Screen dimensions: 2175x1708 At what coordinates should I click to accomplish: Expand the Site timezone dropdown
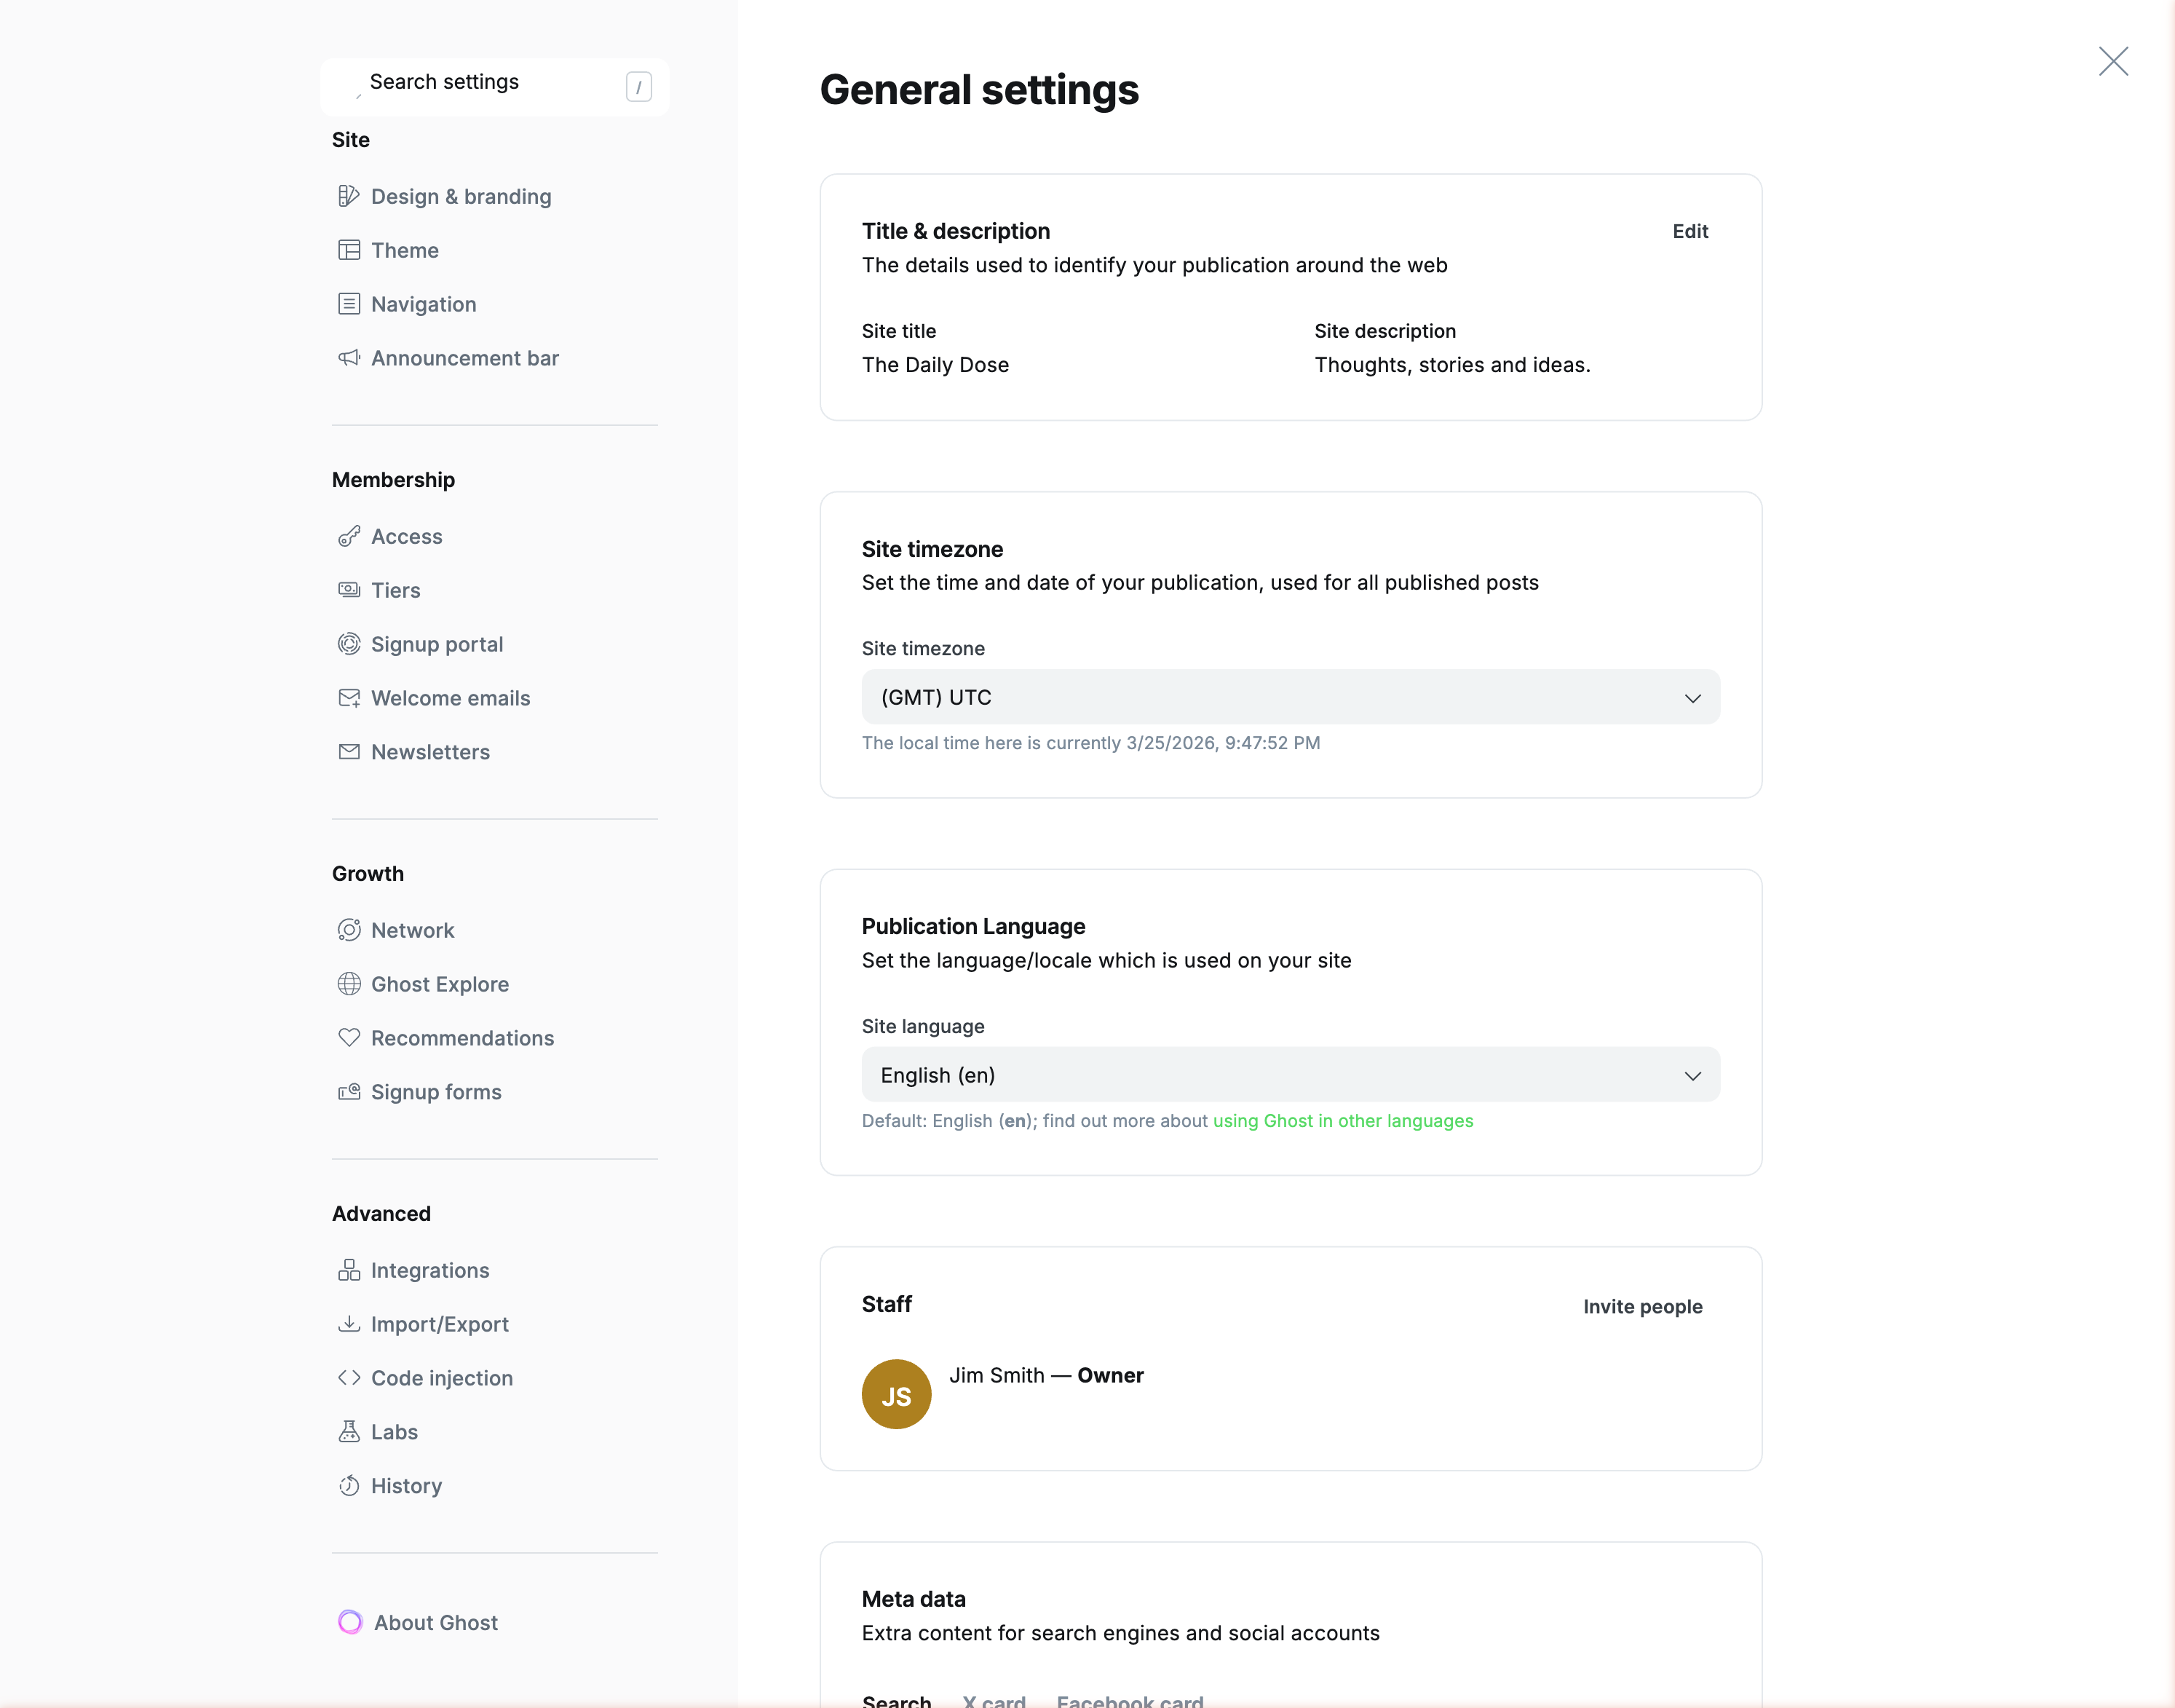coord(1289,697)
